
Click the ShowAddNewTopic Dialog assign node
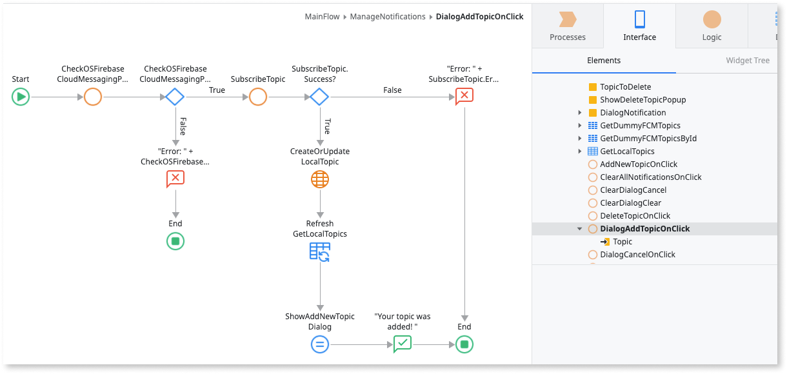320,344
